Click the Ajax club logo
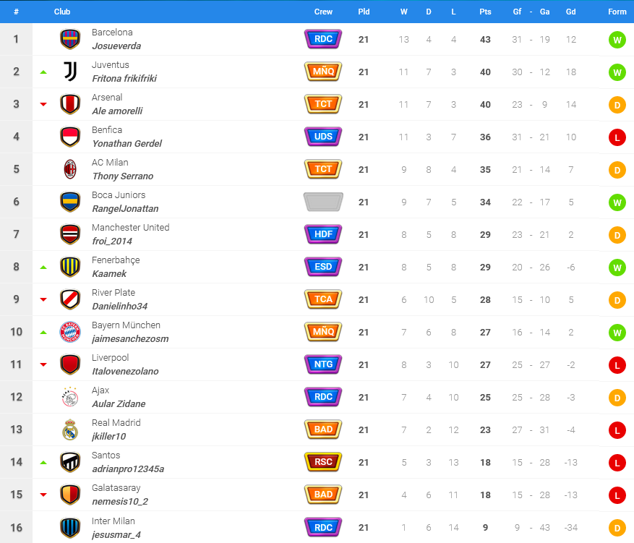 70,397
